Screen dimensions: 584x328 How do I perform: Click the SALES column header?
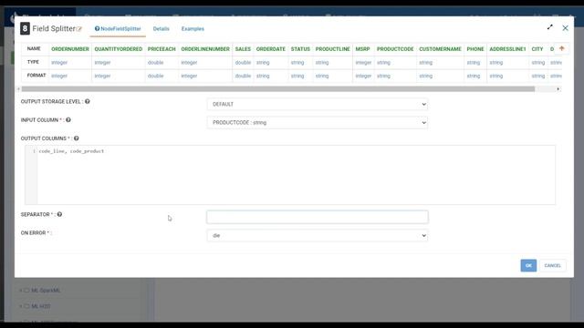click(243, 48)
